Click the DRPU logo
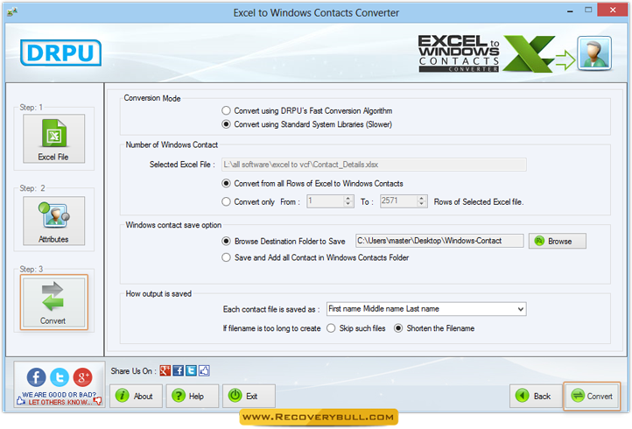The image size is (632, 429). coord(60,53)
